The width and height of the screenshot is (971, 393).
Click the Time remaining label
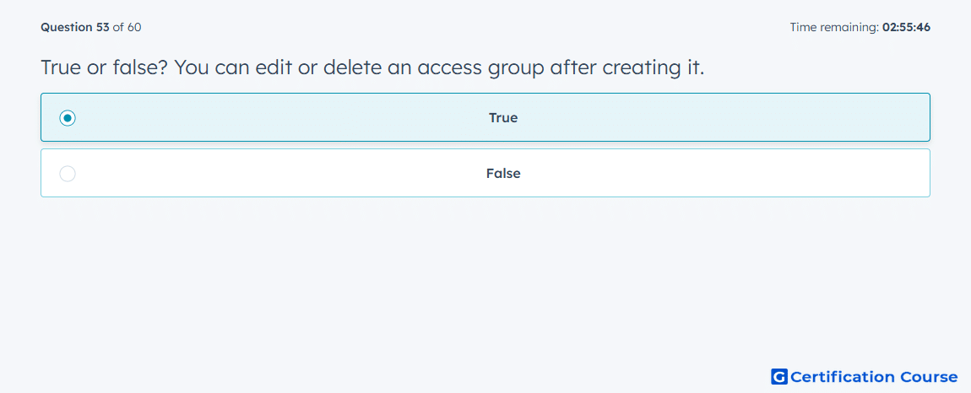[x=835, y=27]
